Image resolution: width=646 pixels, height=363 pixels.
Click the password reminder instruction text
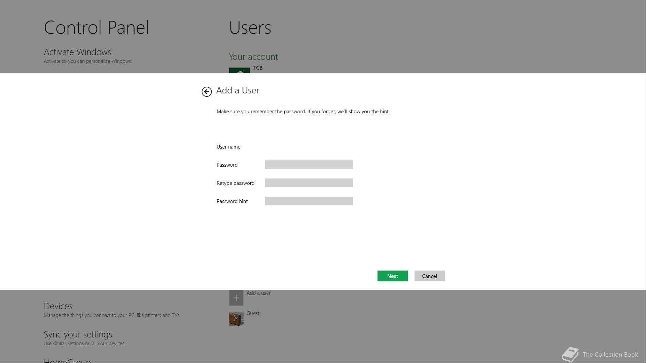click(x=303, y=112)
